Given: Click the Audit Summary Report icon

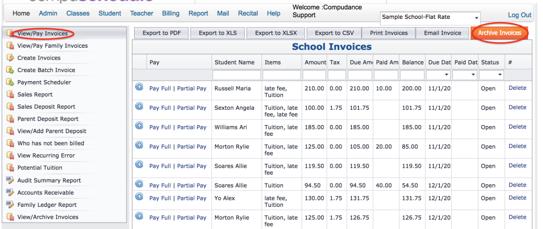Looking at the screenshot, I should tap(10, 180).
